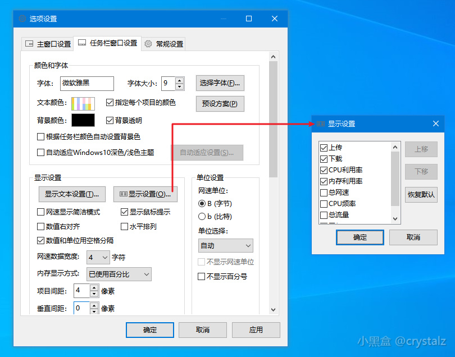Open the 选择字体(F)... dialog
This screenshot has width=455, height=357.
(x=220, y=83)
